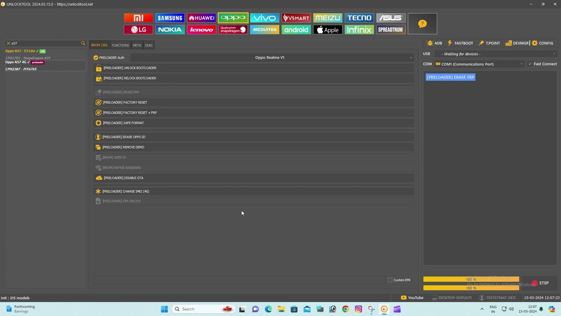Select the Xiaomi MI brand icon
This screenshot has height=316, width=561.
(138, 18)
